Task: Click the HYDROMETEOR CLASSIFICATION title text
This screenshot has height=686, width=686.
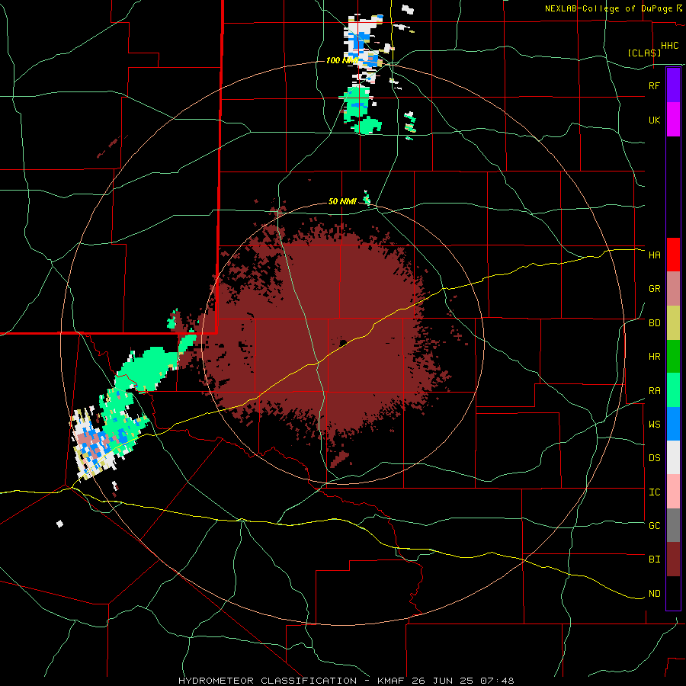Action: (x=268, y=681)
